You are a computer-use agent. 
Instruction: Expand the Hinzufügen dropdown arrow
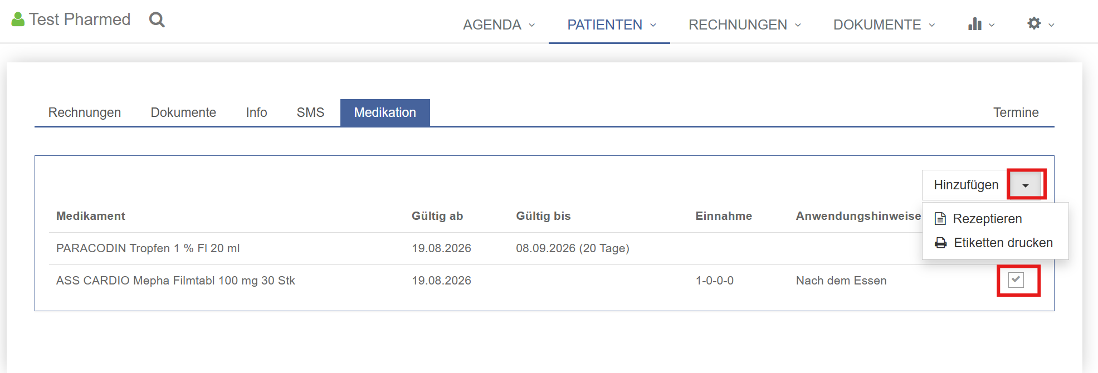[1026, 185]
